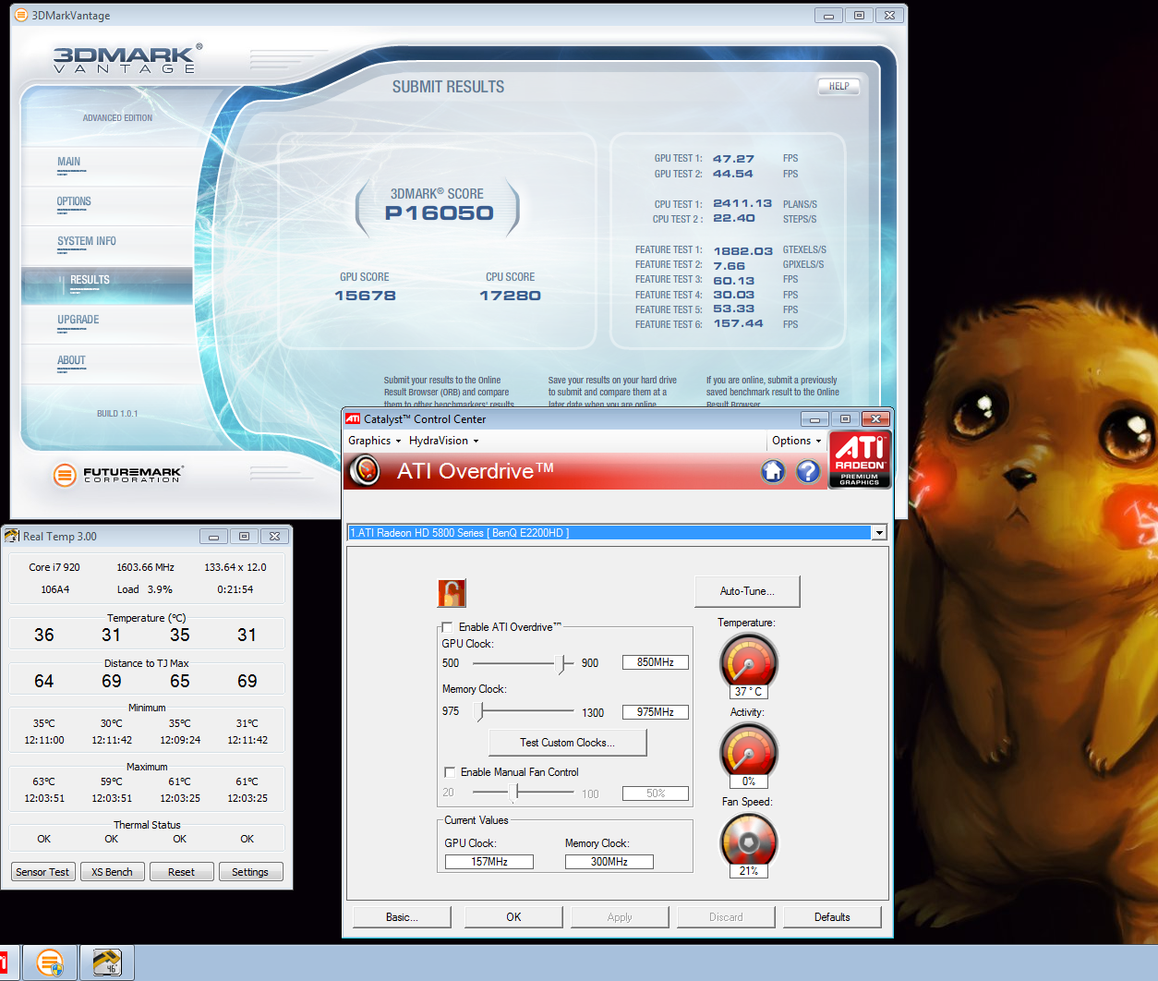Open the HydraVision menu dropdown
Viewport: 1158px width, 981px height.
pyautogui.click(x=443, y=441)
